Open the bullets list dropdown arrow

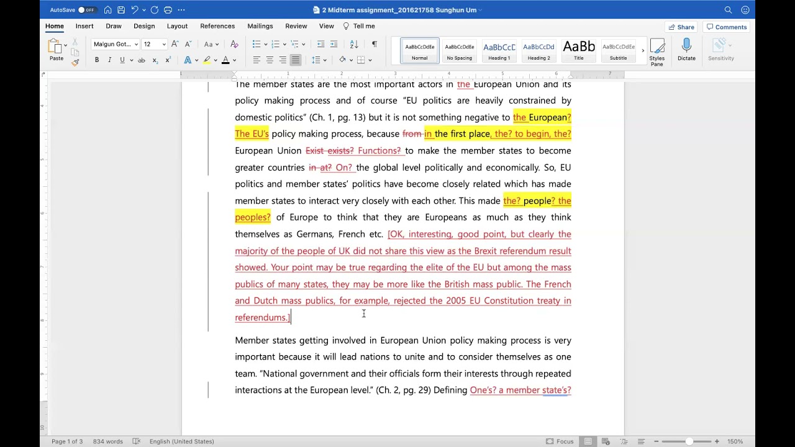tap(265, 44)
